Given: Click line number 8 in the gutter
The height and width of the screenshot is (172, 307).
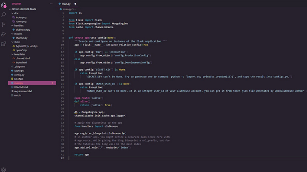Looking at the screenshot, I should coord(63,38).
